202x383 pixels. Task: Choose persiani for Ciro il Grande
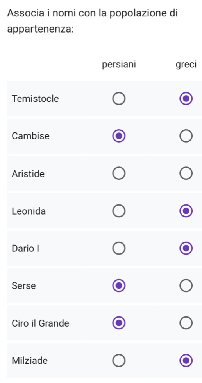[119, 323]
